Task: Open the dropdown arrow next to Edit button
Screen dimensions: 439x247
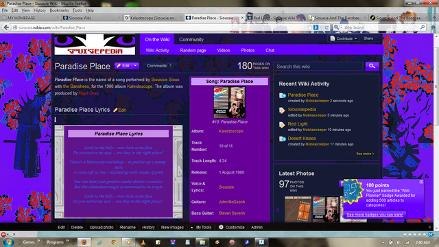Action: (135, 66)
